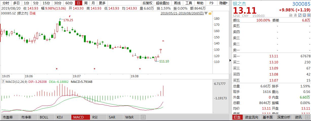Click the 买一 price 13.11

274,56
